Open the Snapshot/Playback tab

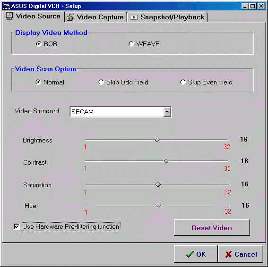pyautogui.click(x=167, y=17)
